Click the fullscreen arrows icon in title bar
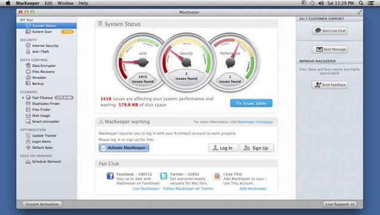Image resolution: width=380 pixels, height=215 pixels. (360, 12)
